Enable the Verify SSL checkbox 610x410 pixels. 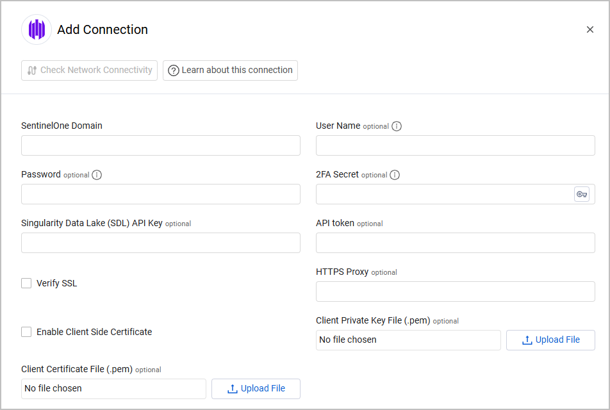click(x=26, y=283)
